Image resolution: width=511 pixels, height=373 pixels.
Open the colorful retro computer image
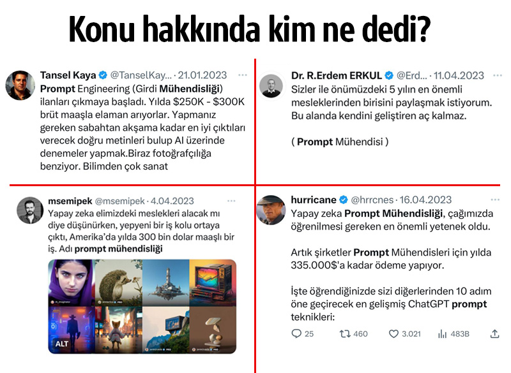coord(213,282)
